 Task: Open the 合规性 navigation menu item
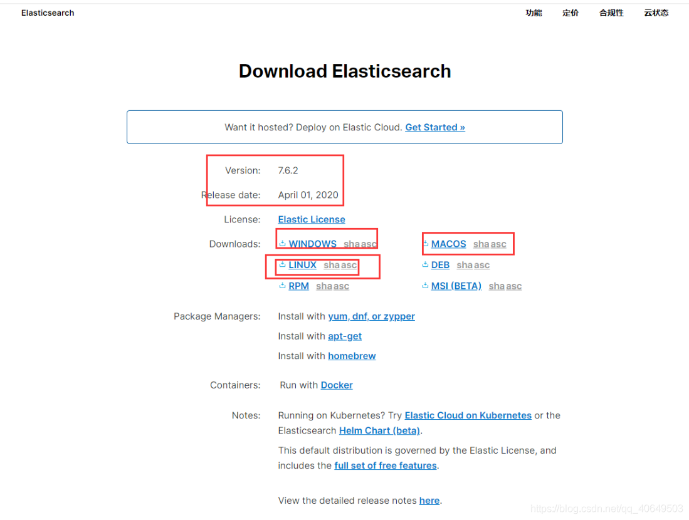[x=611, y=13]
